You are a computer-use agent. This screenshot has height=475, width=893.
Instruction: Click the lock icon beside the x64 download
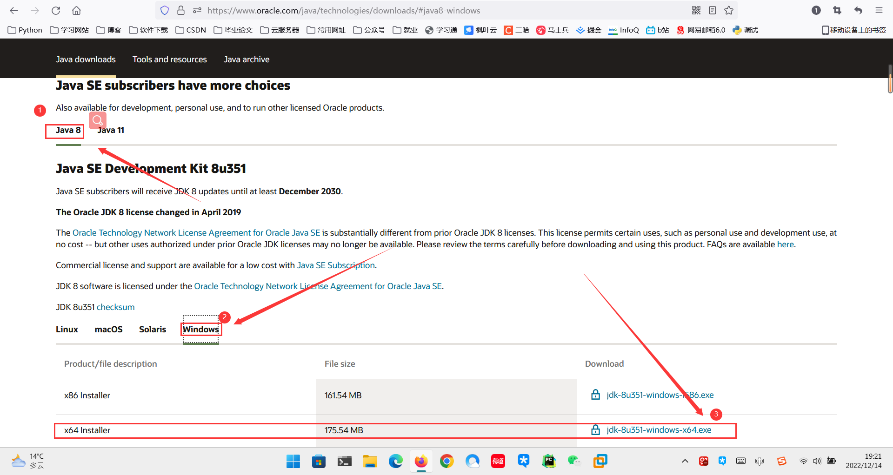pyautogui.click(x=595, y=429)
